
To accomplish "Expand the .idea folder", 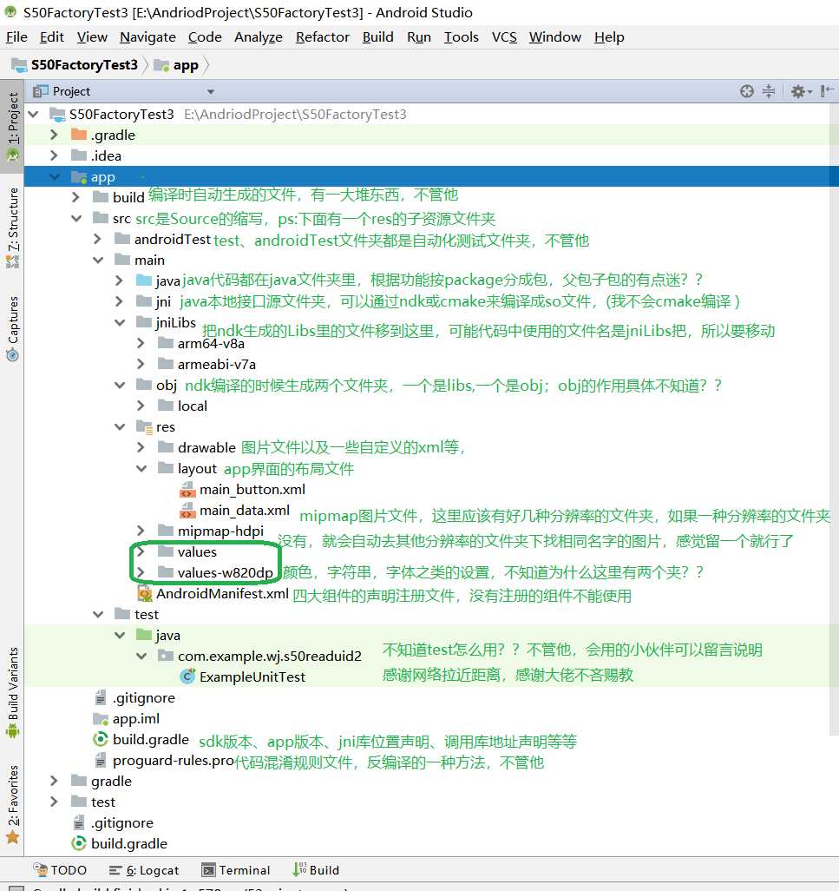I will tap(54, 155).
